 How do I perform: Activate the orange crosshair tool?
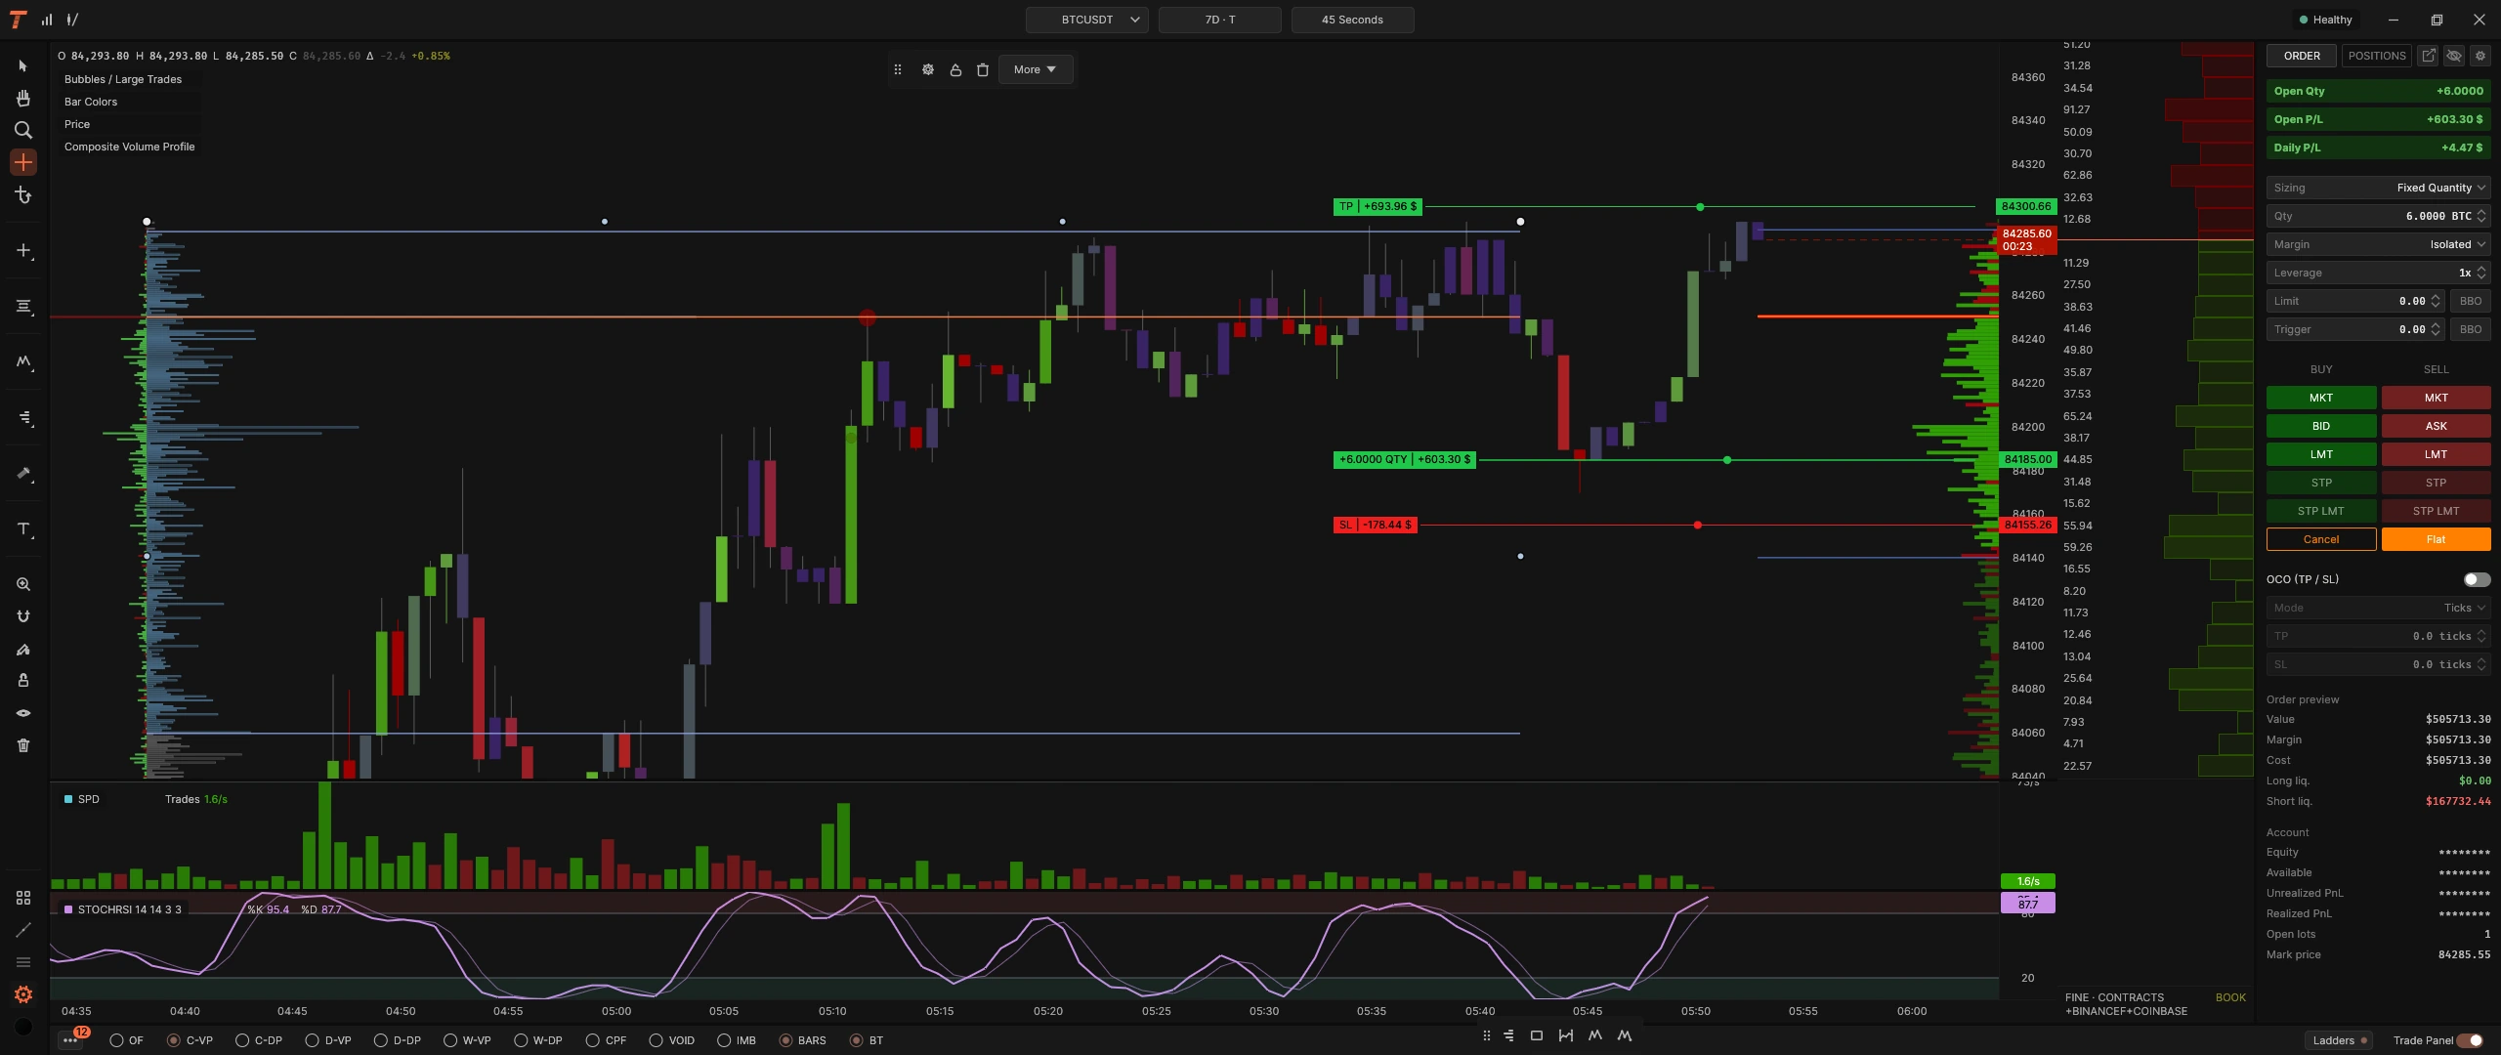(23, 162)
